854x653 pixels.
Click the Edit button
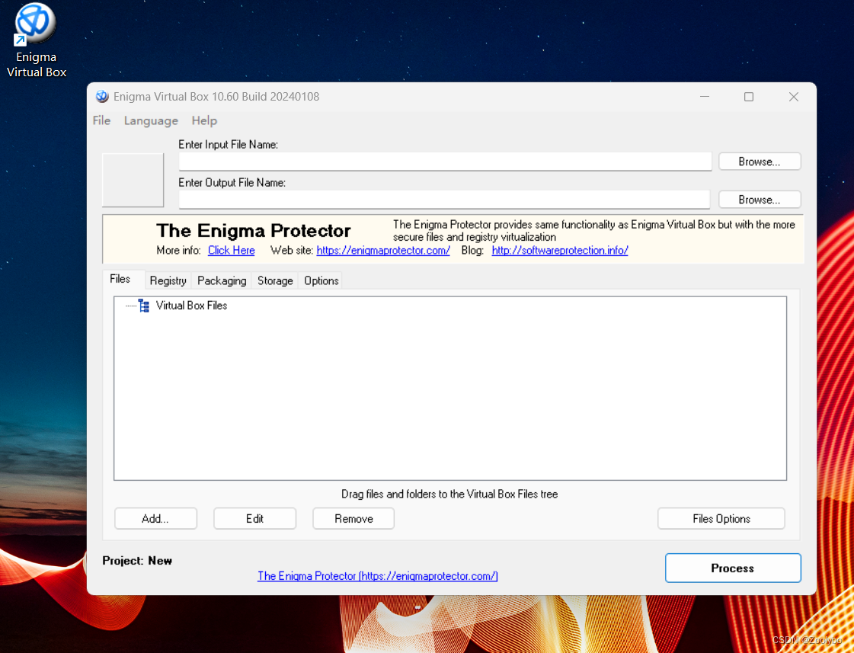[x=254, y=518]
